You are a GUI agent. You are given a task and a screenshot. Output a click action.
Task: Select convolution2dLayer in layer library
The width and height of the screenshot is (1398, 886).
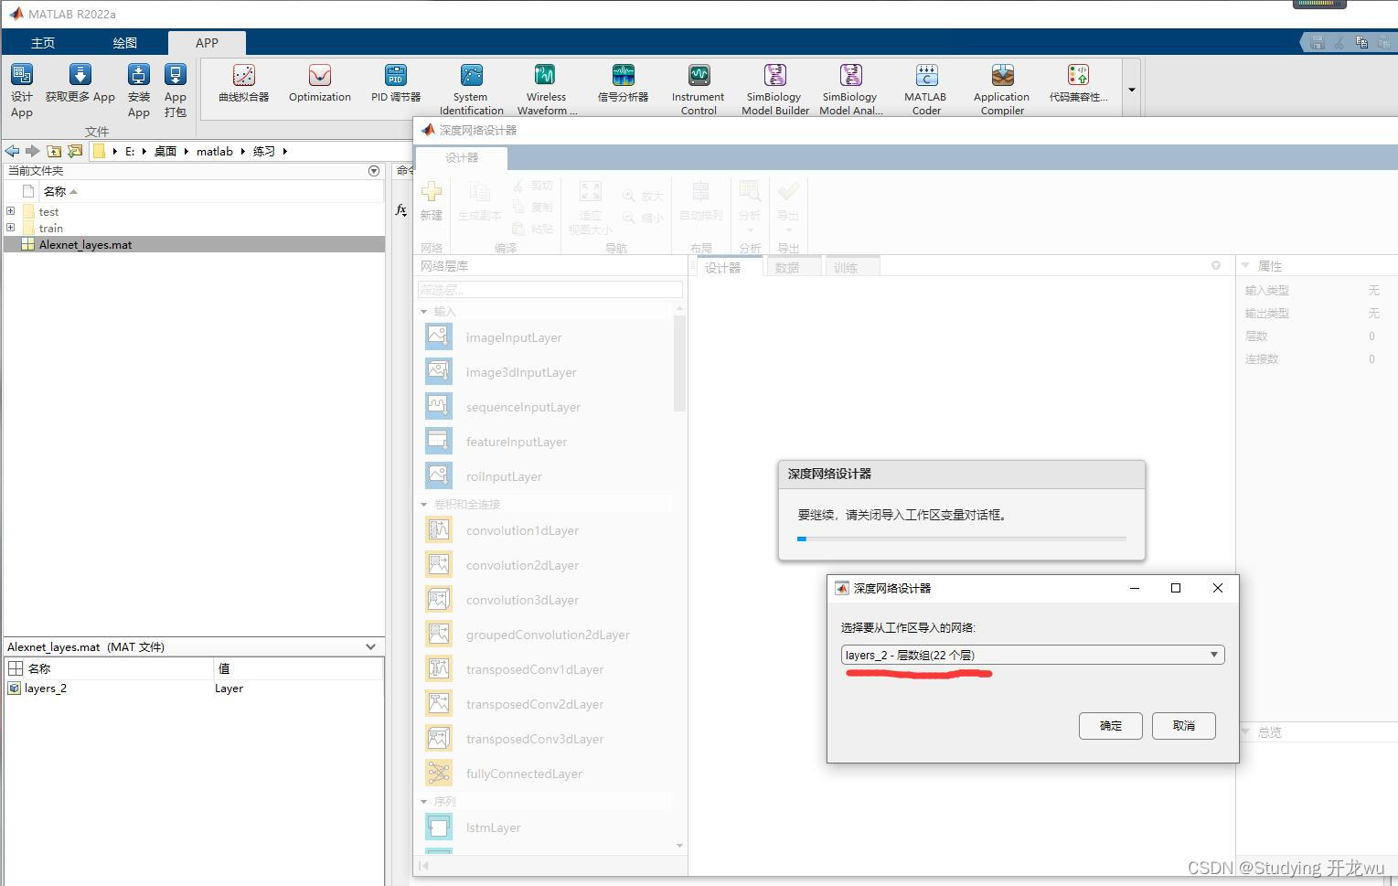coord(522,565)
